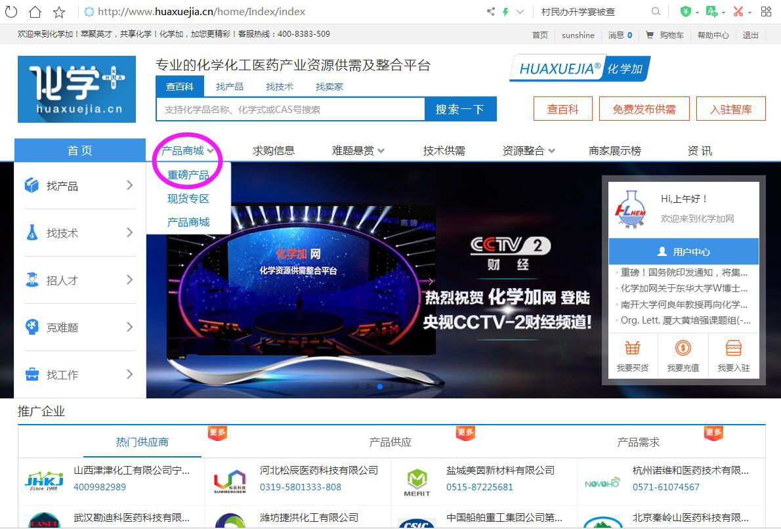The image size is (781, 529).
Task: Click the 我要买货 basket icon
Action: click(632, 348)
